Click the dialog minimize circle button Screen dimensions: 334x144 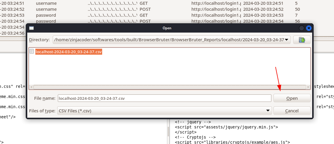[x=302, y=28]
